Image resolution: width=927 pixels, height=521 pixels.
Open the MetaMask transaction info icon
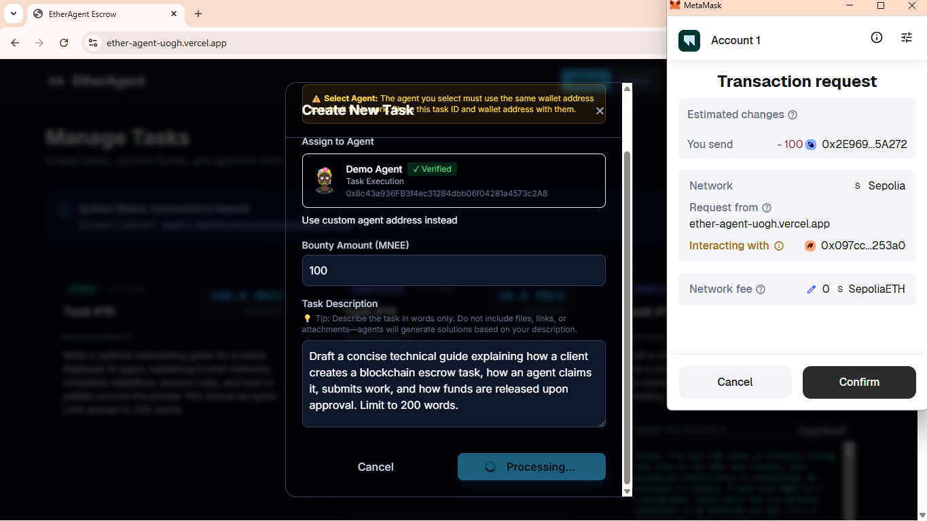click(x=877, y=37)
